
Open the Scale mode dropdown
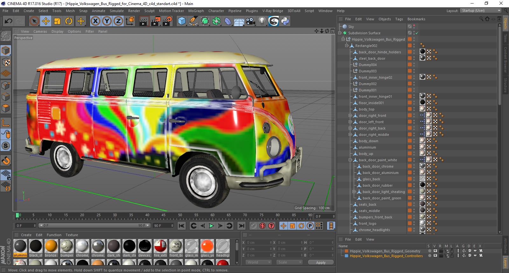point(289,262)
